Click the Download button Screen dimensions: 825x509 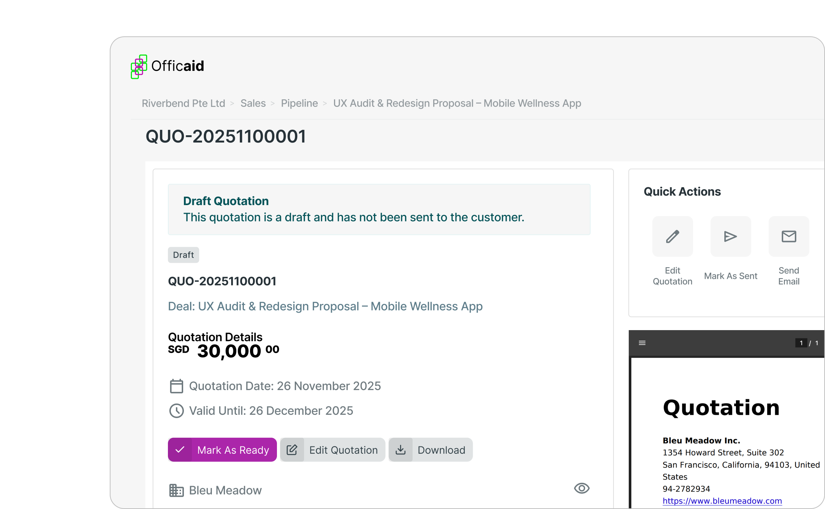pyautogui.click(x=431, y=450)
